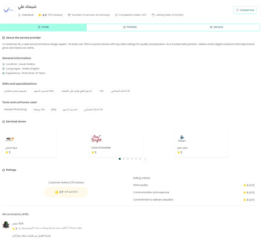Viewport: 262px width, 241px height.
Task: Click the KSA commenter avatar
Action: pyautogui.click(x=6, y=225)
